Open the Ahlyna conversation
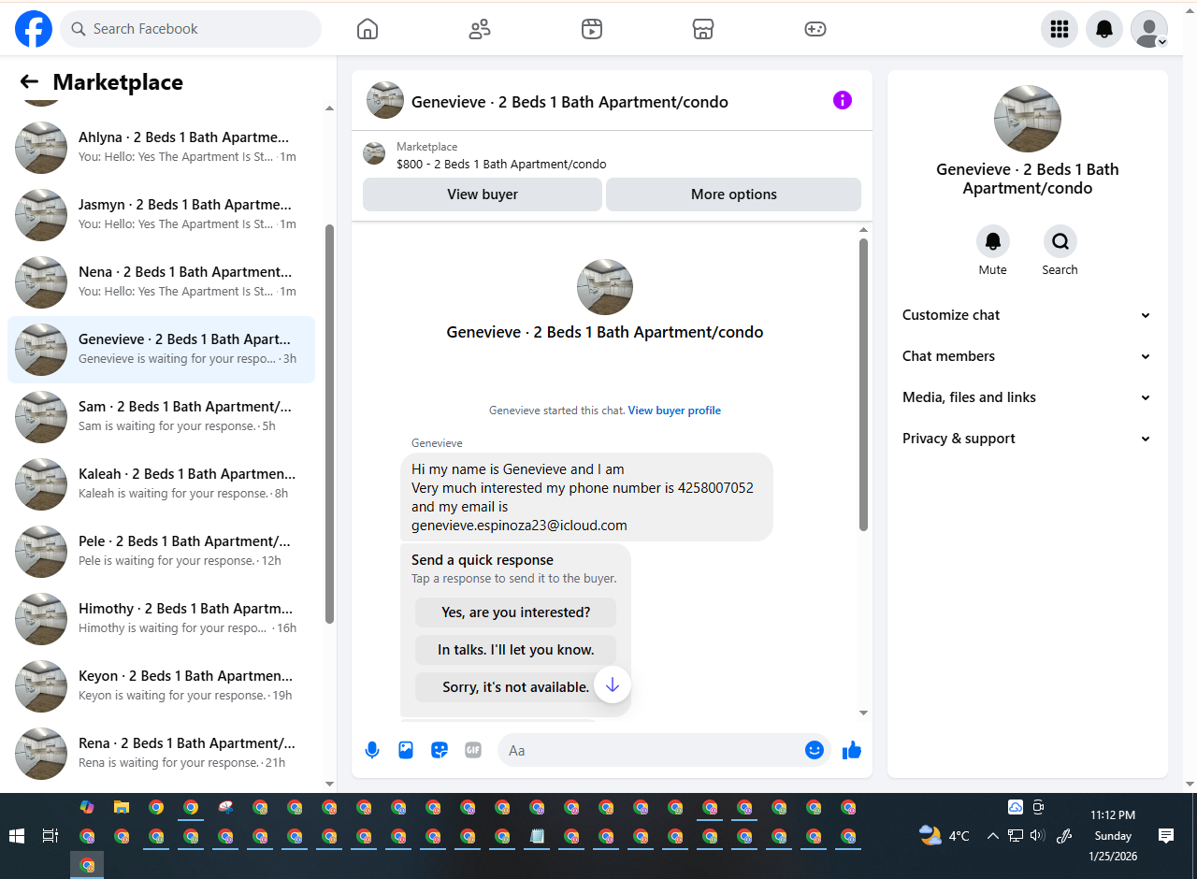1197x879 pixels. [x=161, y=148]
